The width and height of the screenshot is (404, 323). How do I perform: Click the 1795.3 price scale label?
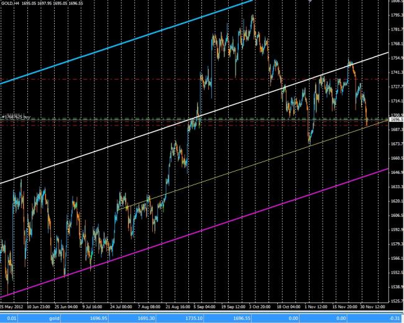click(x=397, y=15)
